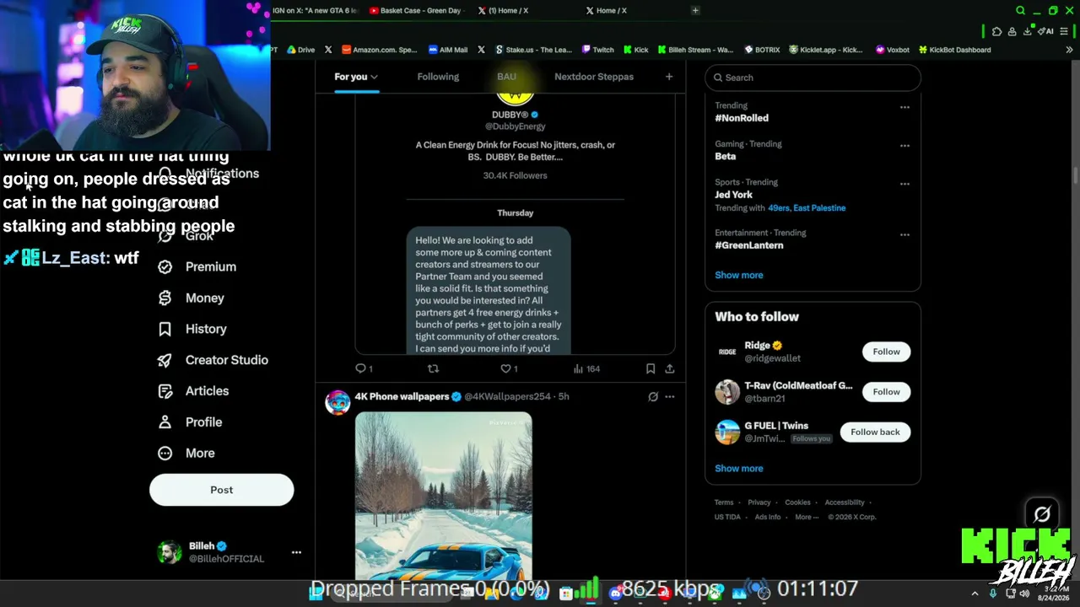Switch to the Following tab
This screenshot has height=607, width=1080.
pos(438,77)
